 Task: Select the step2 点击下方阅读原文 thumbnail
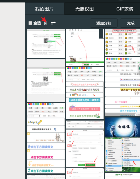46,138
